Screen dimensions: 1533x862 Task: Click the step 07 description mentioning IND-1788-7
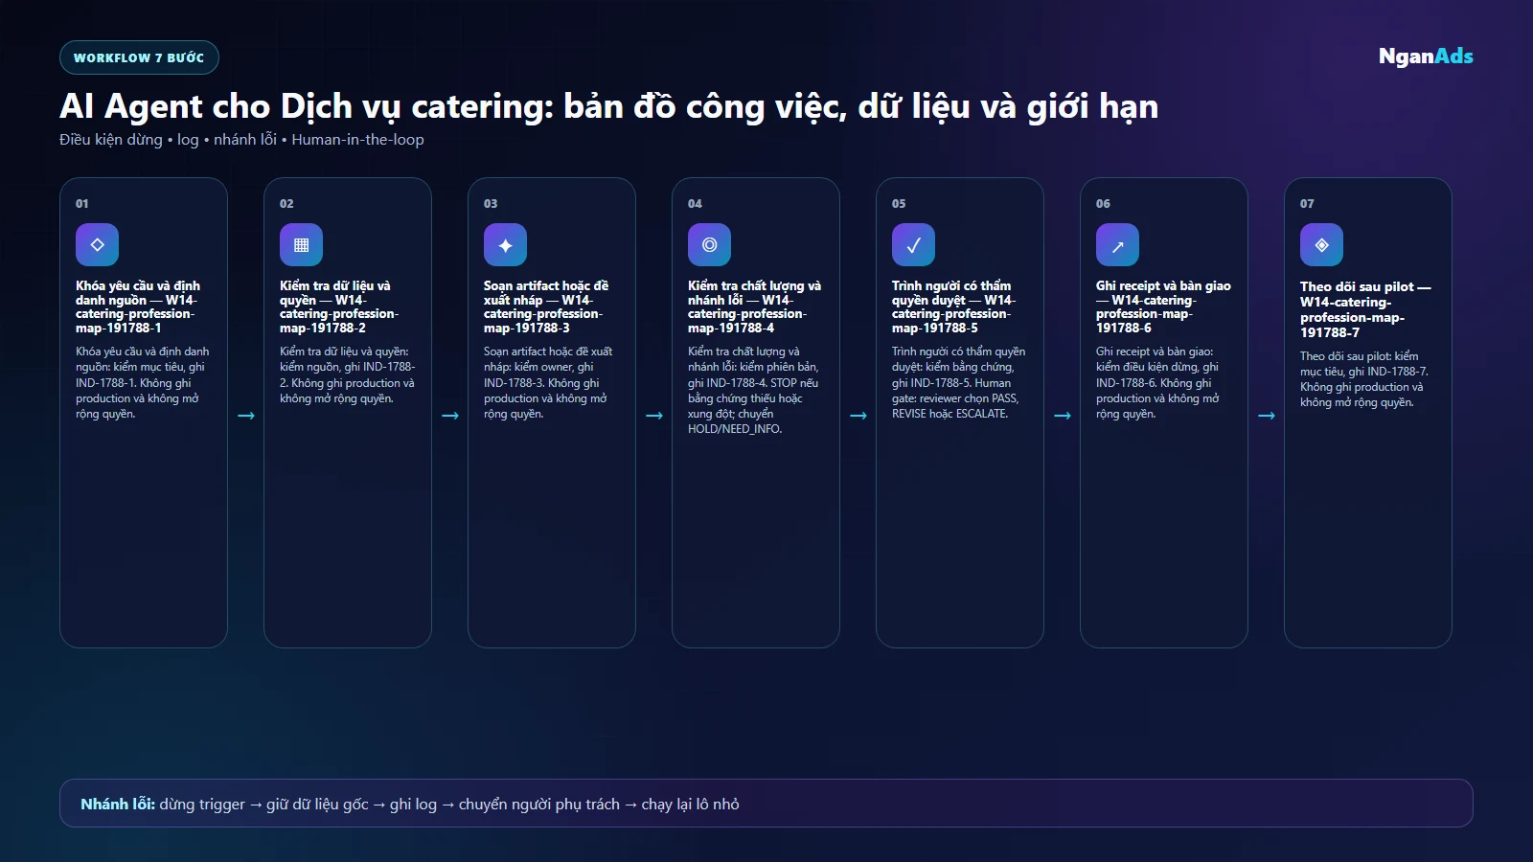[1364, 379]
